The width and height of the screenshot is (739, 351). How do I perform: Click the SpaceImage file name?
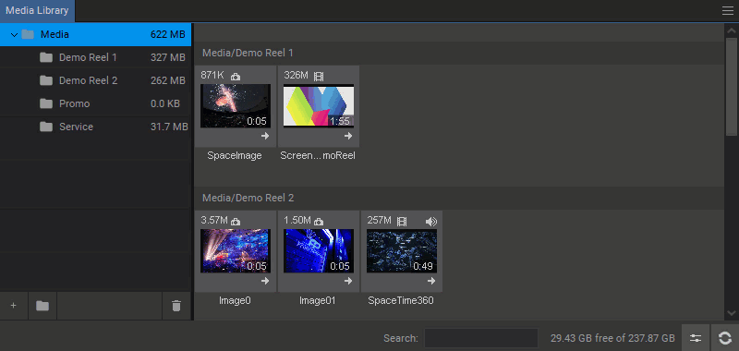(235, 156)
